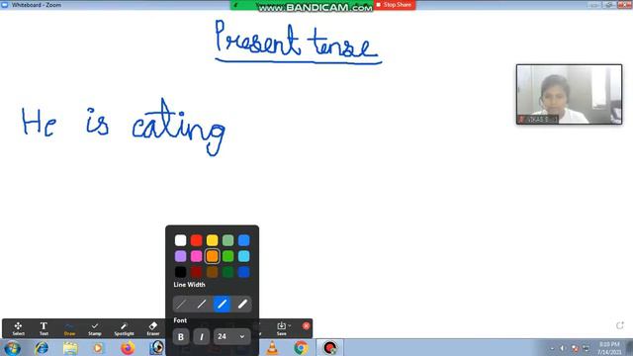This screenshot has width=633, height=356.
Task: Click the Stop Share button
Action: 394,5
